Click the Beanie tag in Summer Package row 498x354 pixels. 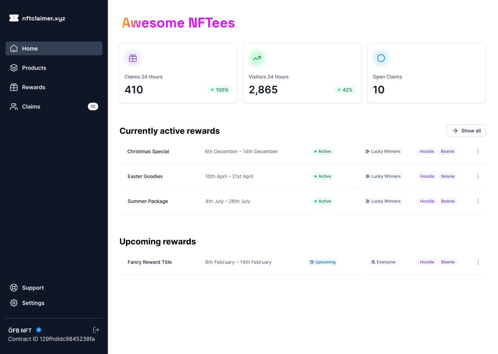(x=448, y=201)
